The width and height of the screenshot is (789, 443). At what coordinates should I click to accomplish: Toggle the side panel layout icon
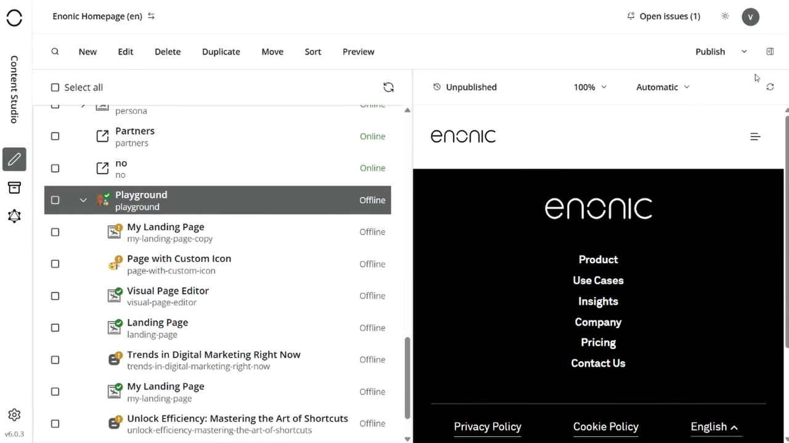pyautogui.click(x=770, y=52)
